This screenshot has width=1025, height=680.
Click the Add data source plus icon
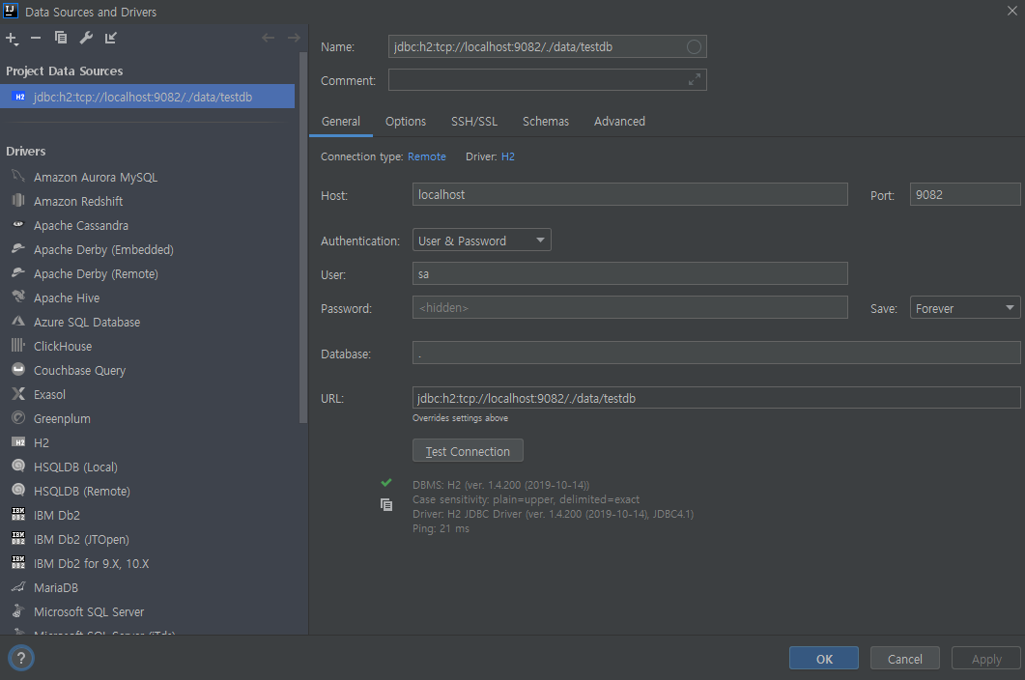point(12,39)
